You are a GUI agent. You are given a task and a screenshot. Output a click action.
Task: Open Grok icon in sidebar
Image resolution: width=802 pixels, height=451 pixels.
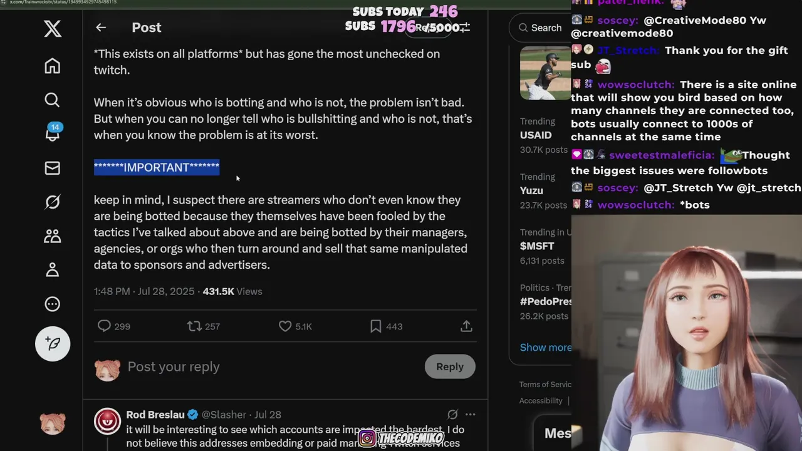[x=53, y=202]
